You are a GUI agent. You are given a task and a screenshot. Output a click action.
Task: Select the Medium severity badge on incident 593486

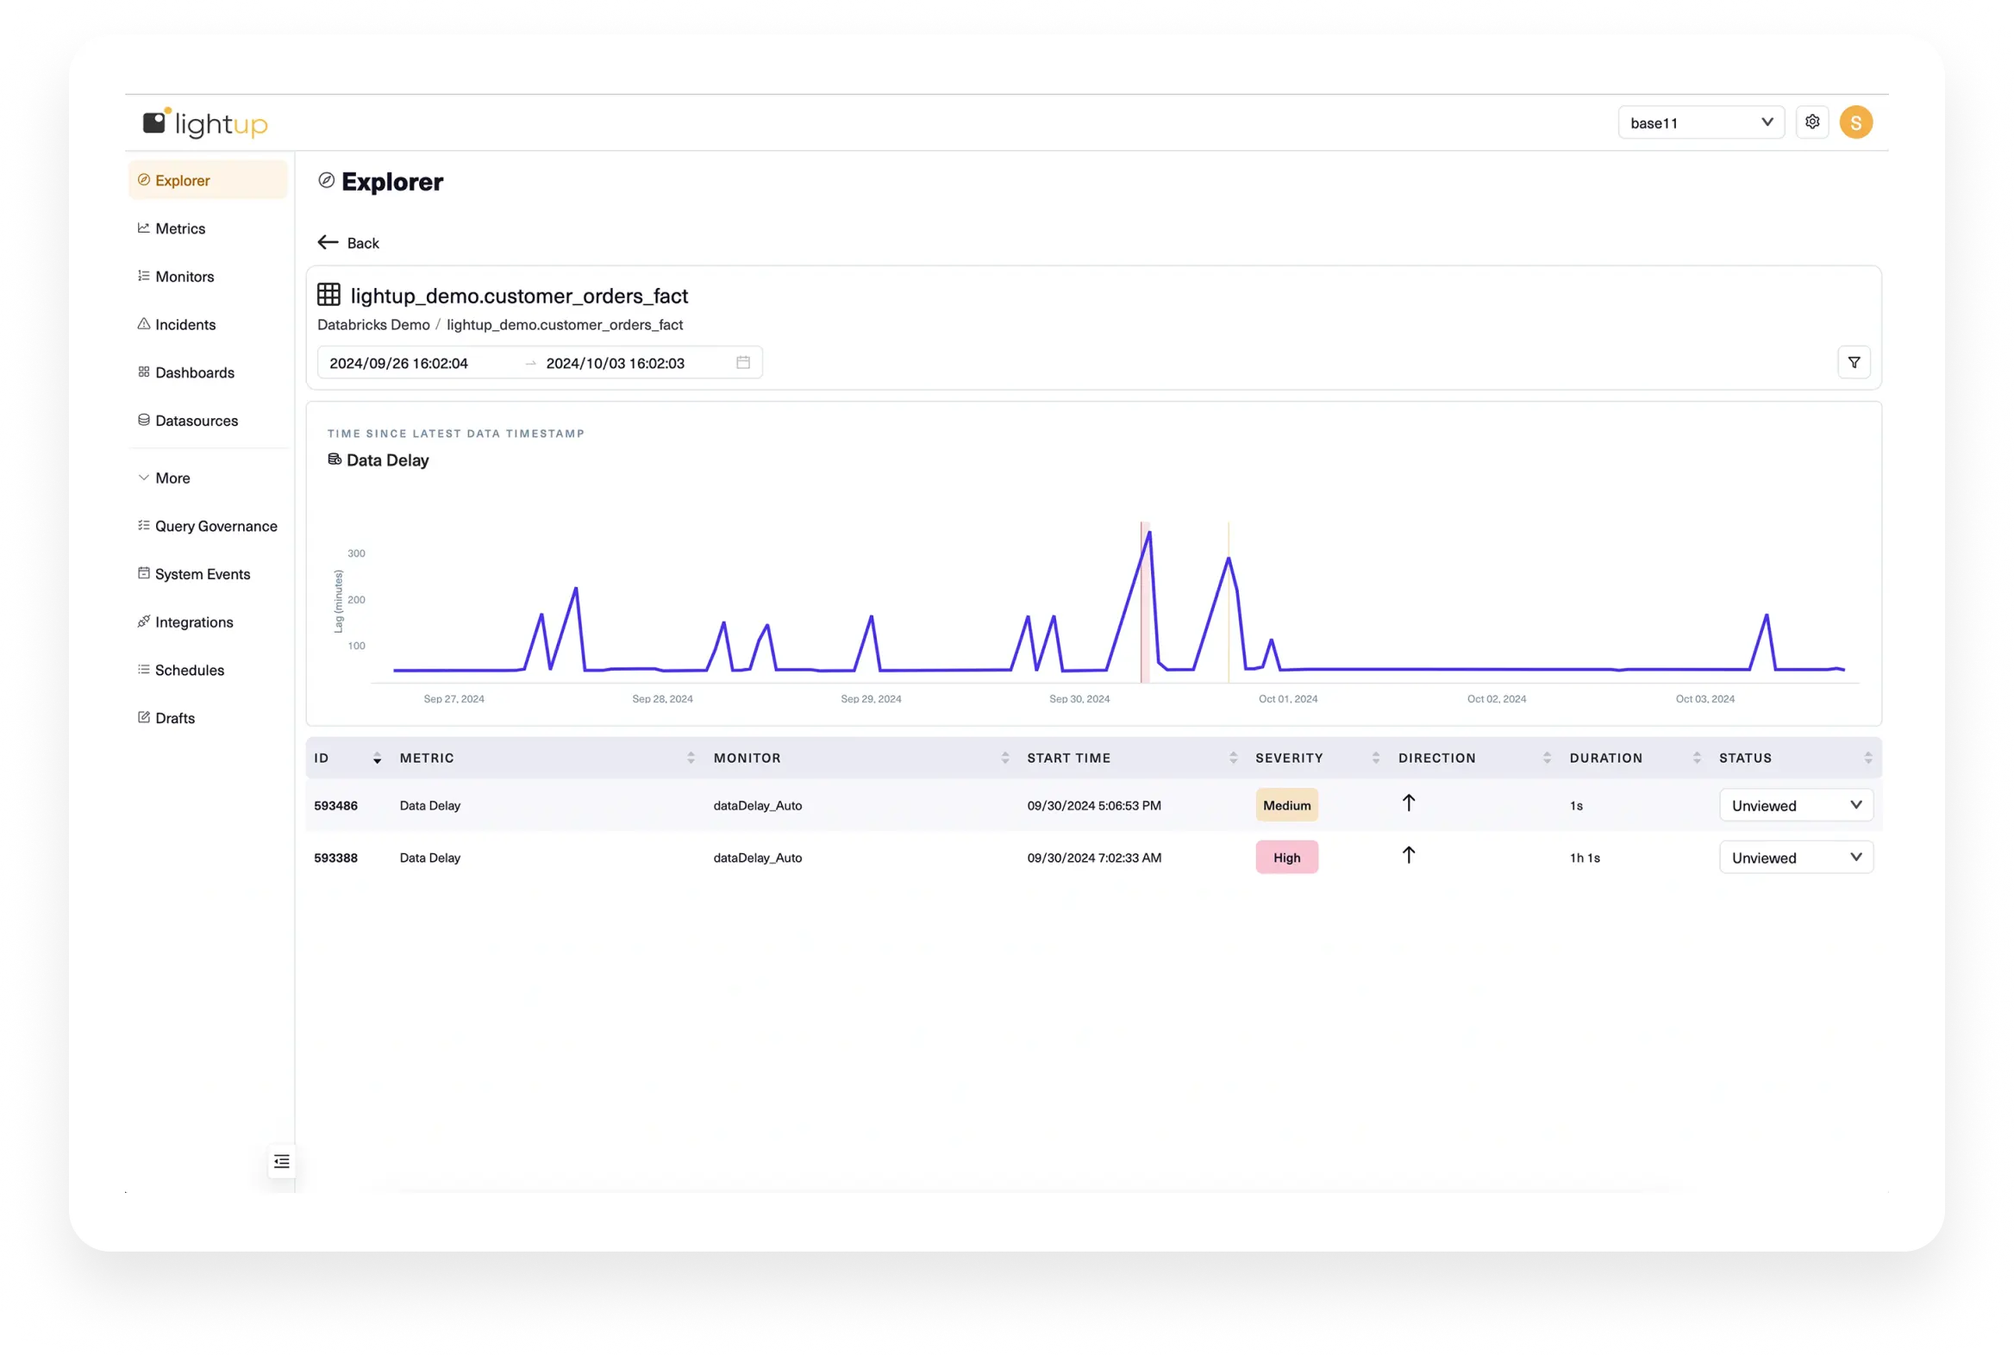[x=1286, y=804]
